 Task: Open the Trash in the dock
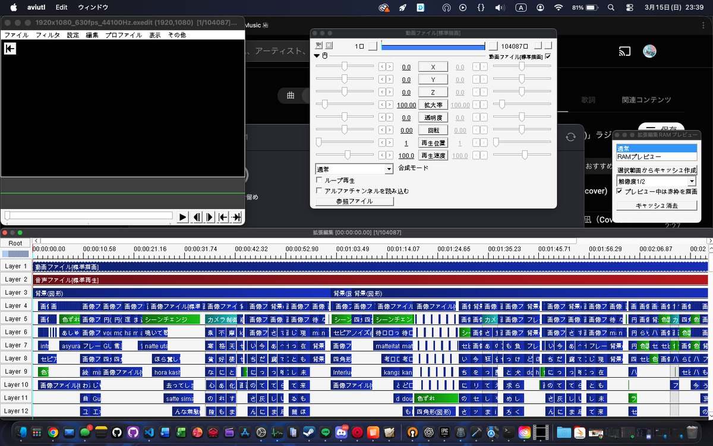[692, 432]
